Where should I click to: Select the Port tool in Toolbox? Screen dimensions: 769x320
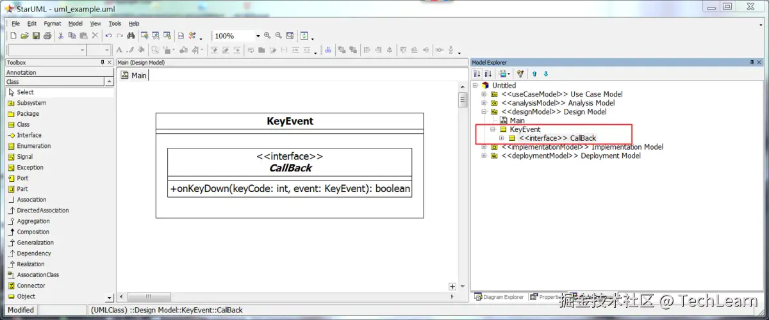tap(60, 178)
